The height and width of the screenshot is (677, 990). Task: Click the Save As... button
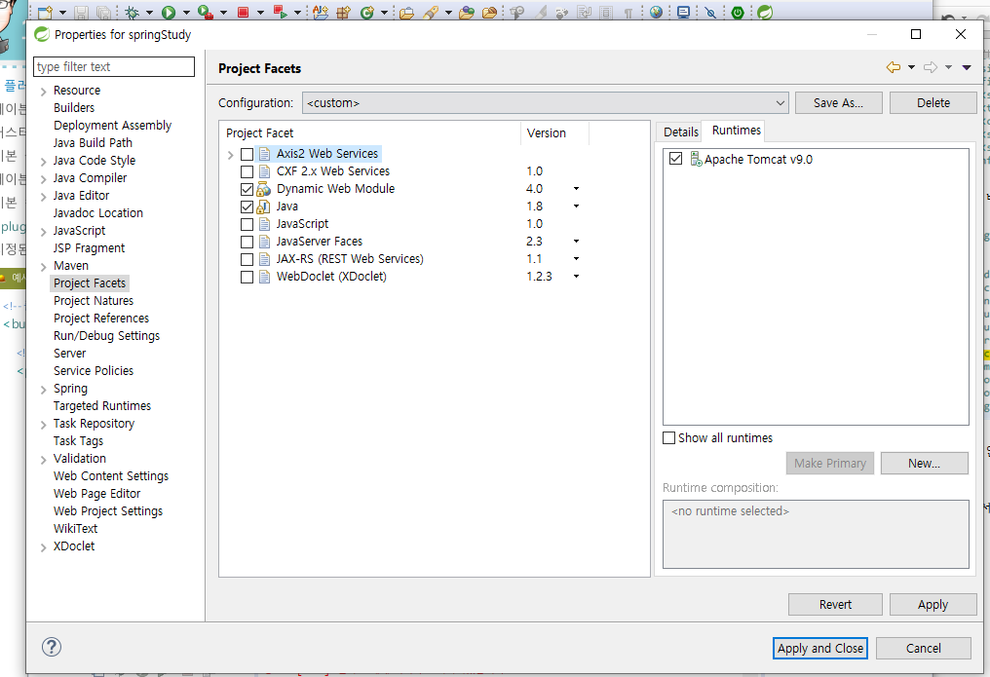tap(838, 103)
